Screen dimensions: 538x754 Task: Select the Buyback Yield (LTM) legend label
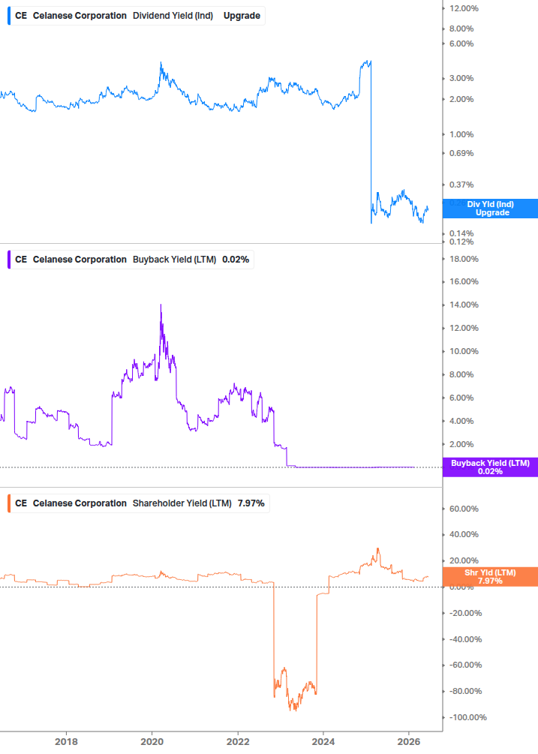point(175,260)
